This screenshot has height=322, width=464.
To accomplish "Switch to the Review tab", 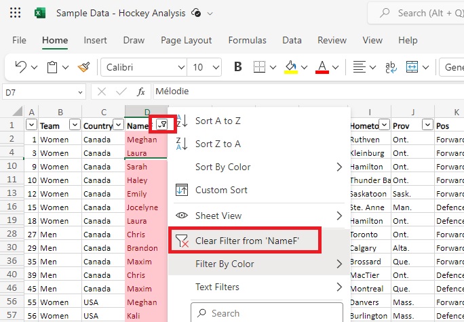I will tap(332, 40).
